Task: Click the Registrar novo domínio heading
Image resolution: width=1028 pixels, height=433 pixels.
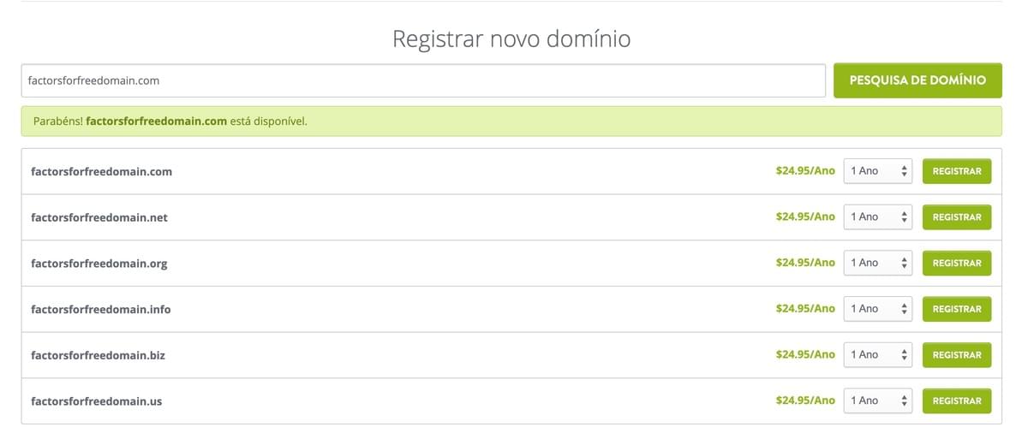Action: pos(511,39)
